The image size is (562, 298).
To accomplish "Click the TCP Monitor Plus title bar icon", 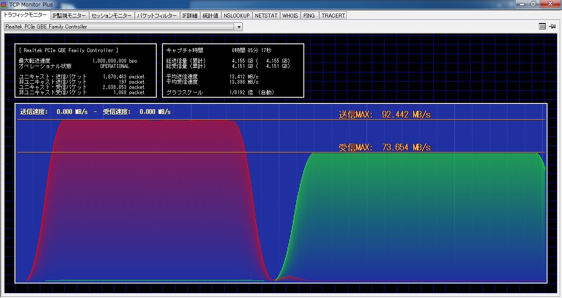I will (x=4, y=4).
